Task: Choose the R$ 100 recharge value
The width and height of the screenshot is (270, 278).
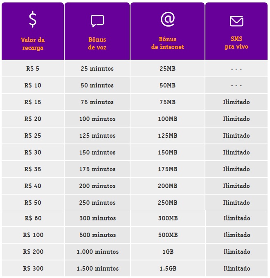Action: [33, 235]
